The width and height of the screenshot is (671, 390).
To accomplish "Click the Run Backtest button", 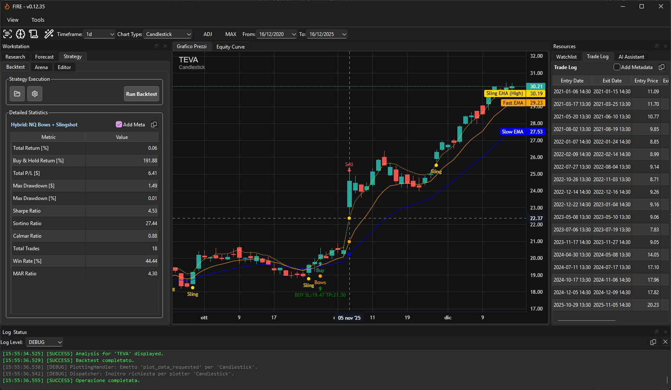I will (142, 94).
